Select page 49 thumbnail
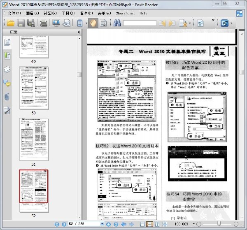Viewport: 247px width, 230px height. [34, 47]
